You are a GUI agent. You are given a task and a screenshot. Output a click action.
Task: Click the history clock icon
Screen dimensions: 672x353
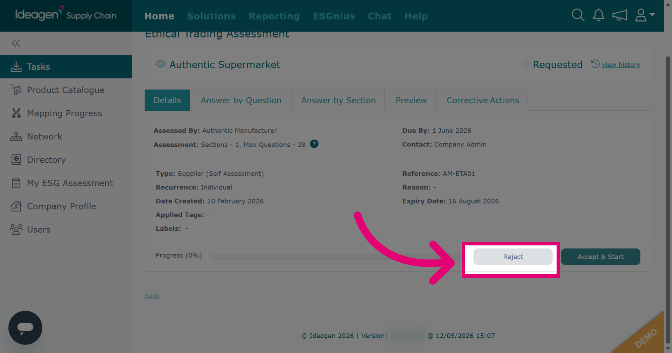tap(595, 64)
